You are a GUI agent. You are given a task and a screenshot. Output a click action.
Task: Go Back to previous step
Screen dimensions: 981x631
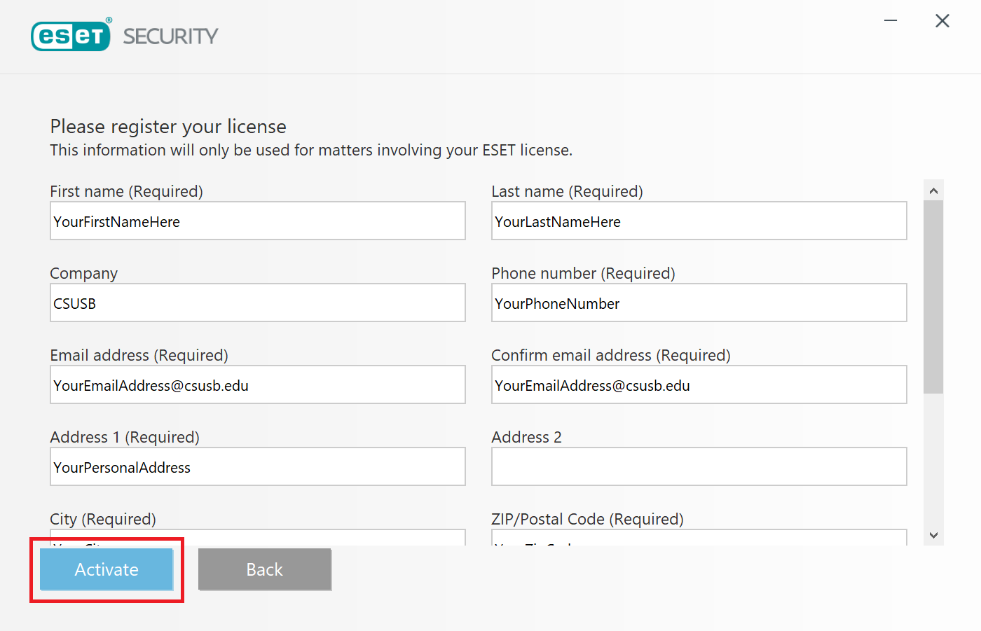tap(265, 569)
